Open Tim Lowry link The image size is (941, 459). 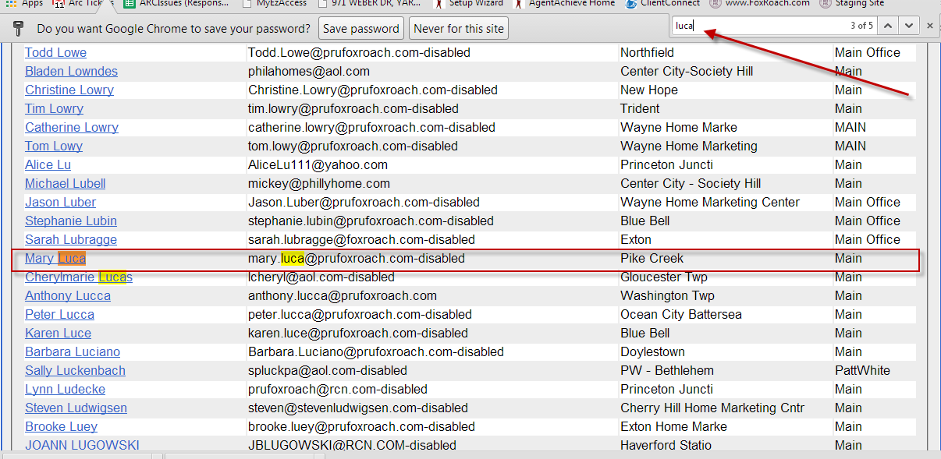coord(54,108)
